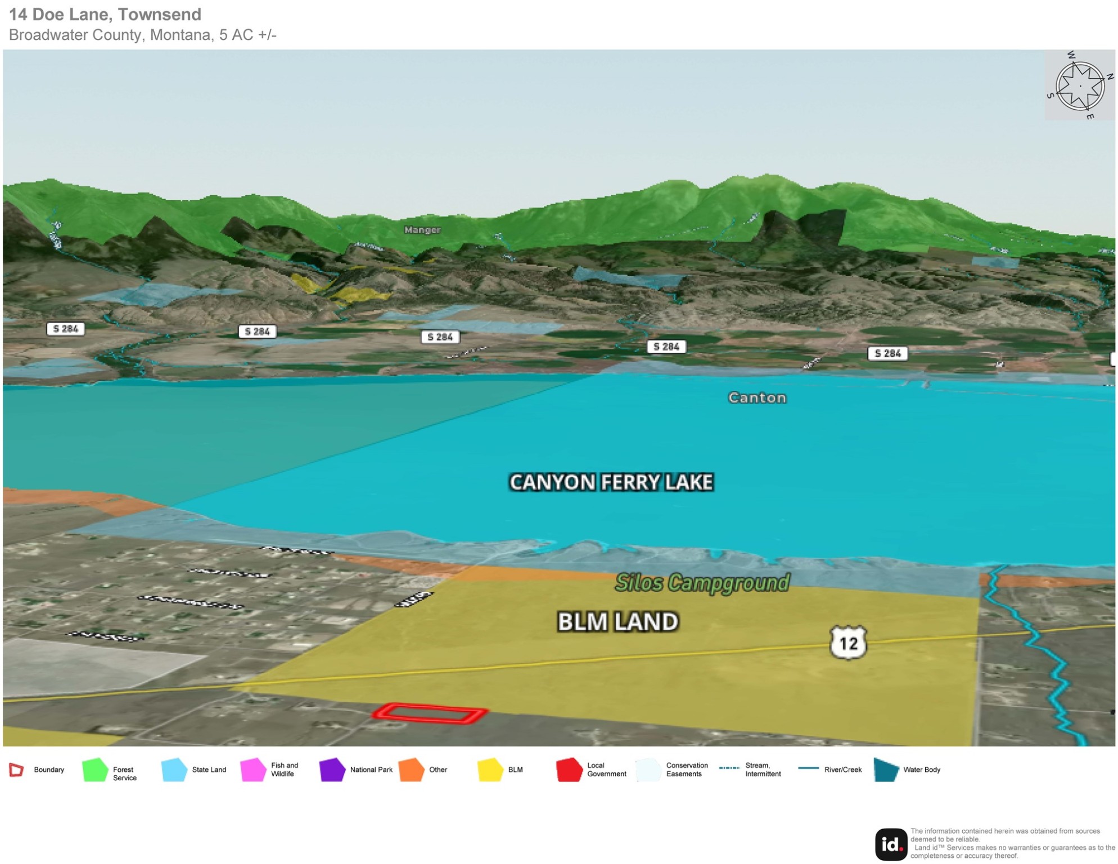Screen dimensions: 1118x864
Task: Click the leftmost S 284 road marker
Action: 65,329
